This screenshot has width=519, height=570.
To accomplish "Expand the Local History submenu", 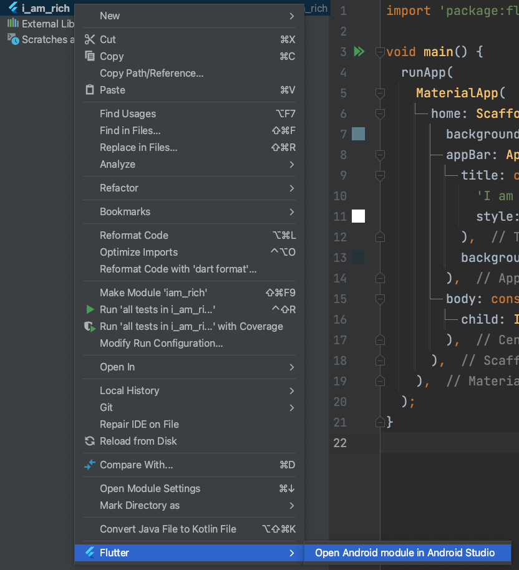I will 189,390.
